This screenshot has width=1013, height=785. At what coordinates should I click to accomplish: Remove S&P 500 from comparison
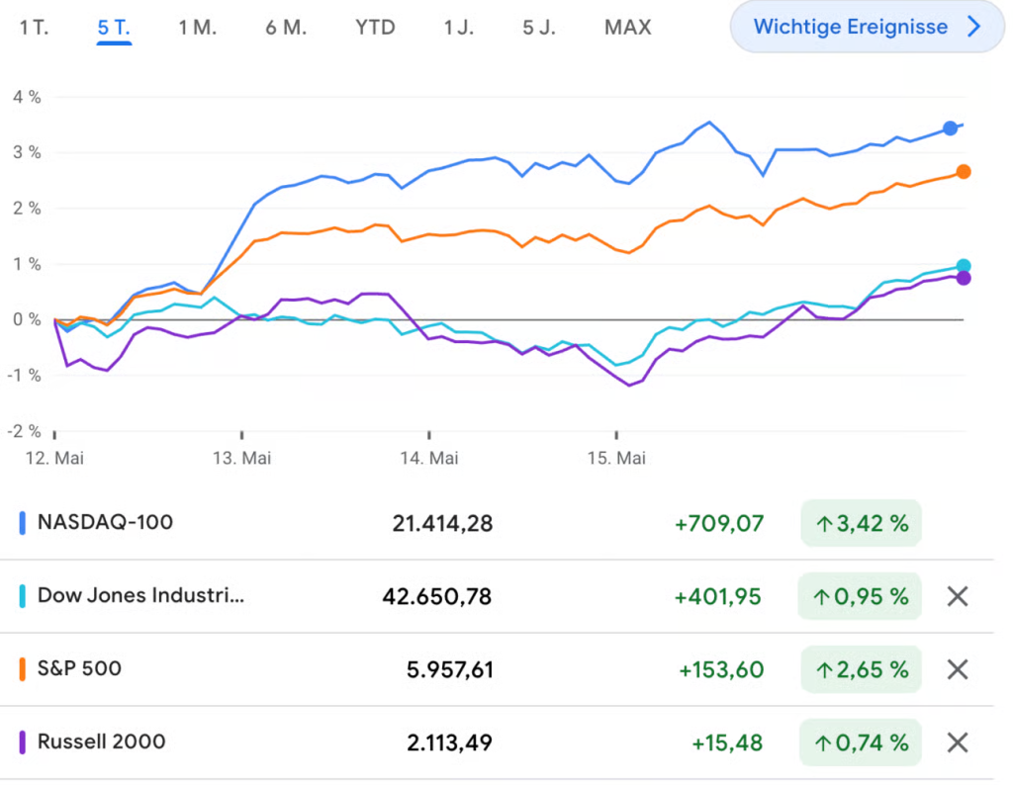pos(957,669)
